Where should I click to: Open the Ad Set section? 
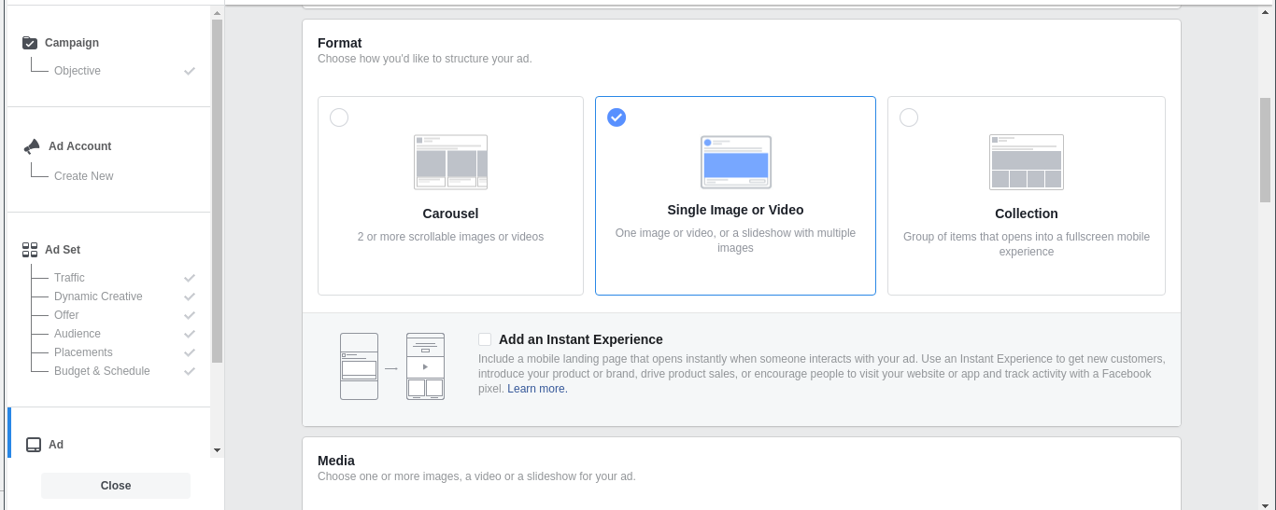point(63,250)
